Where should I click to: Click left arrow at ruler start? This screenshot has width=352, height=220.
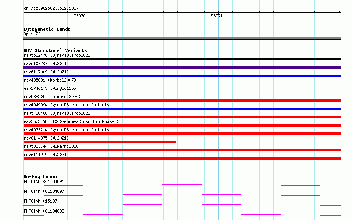tap(25, 12)
